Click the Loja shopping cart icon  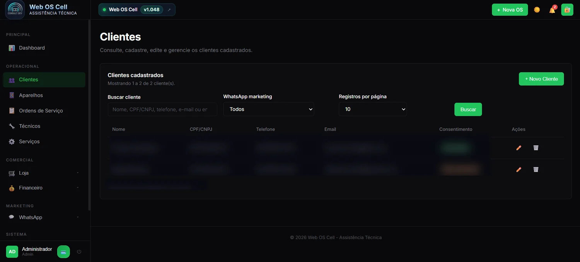[12, 173]
